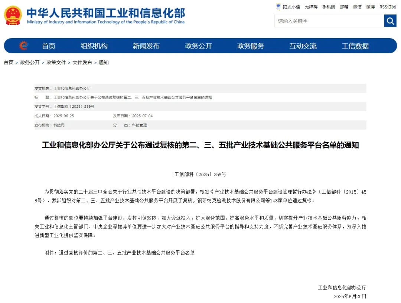Image resolution: width=401 pixels, height=303 pixels.
Task: Click the 阳光小信 robot mascot icon
Action: [x=278, y=7]
